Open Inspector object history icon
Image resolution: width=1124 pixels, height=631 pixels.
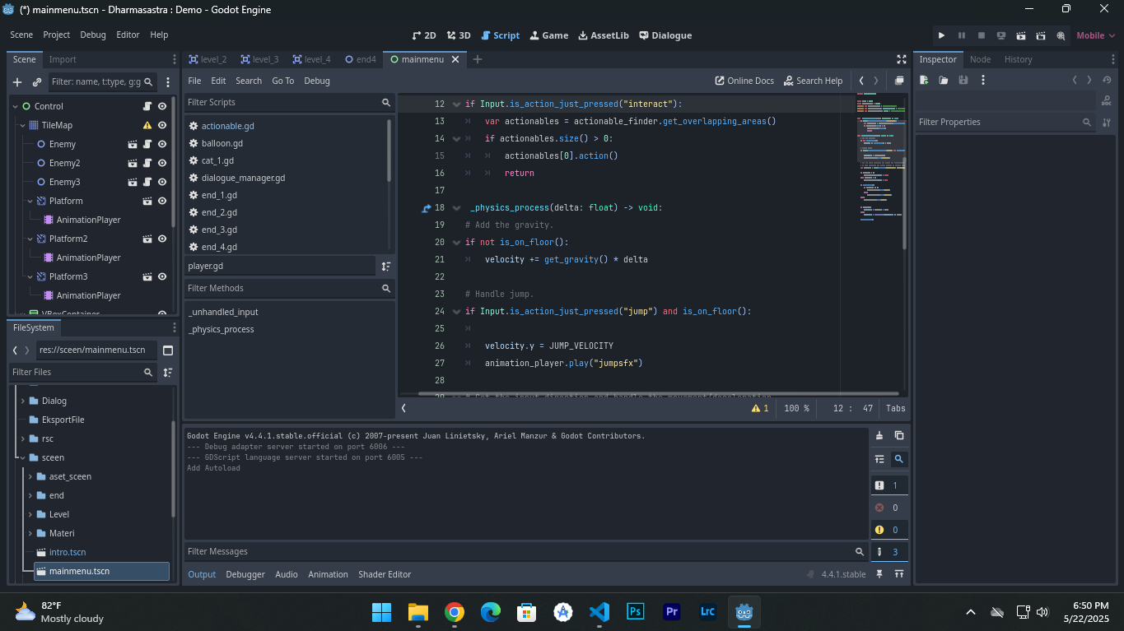tap(1106, 80)
